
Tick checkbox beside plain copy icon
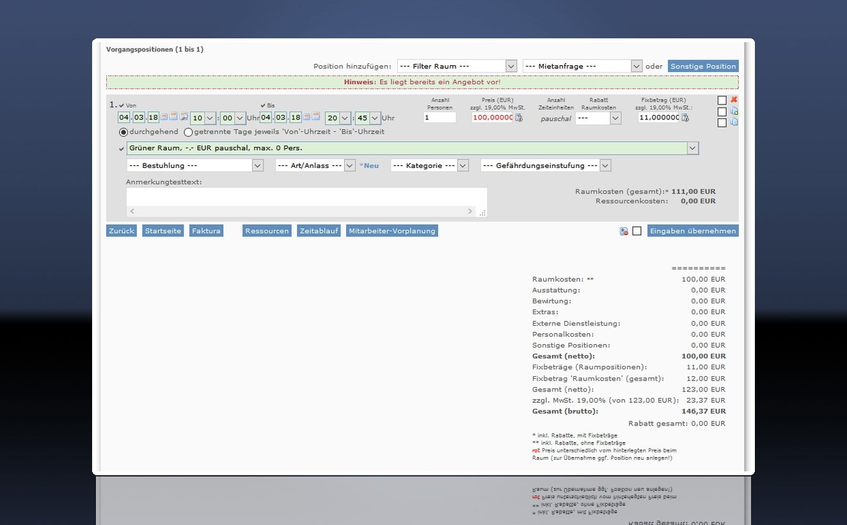[x=722, y=123]
